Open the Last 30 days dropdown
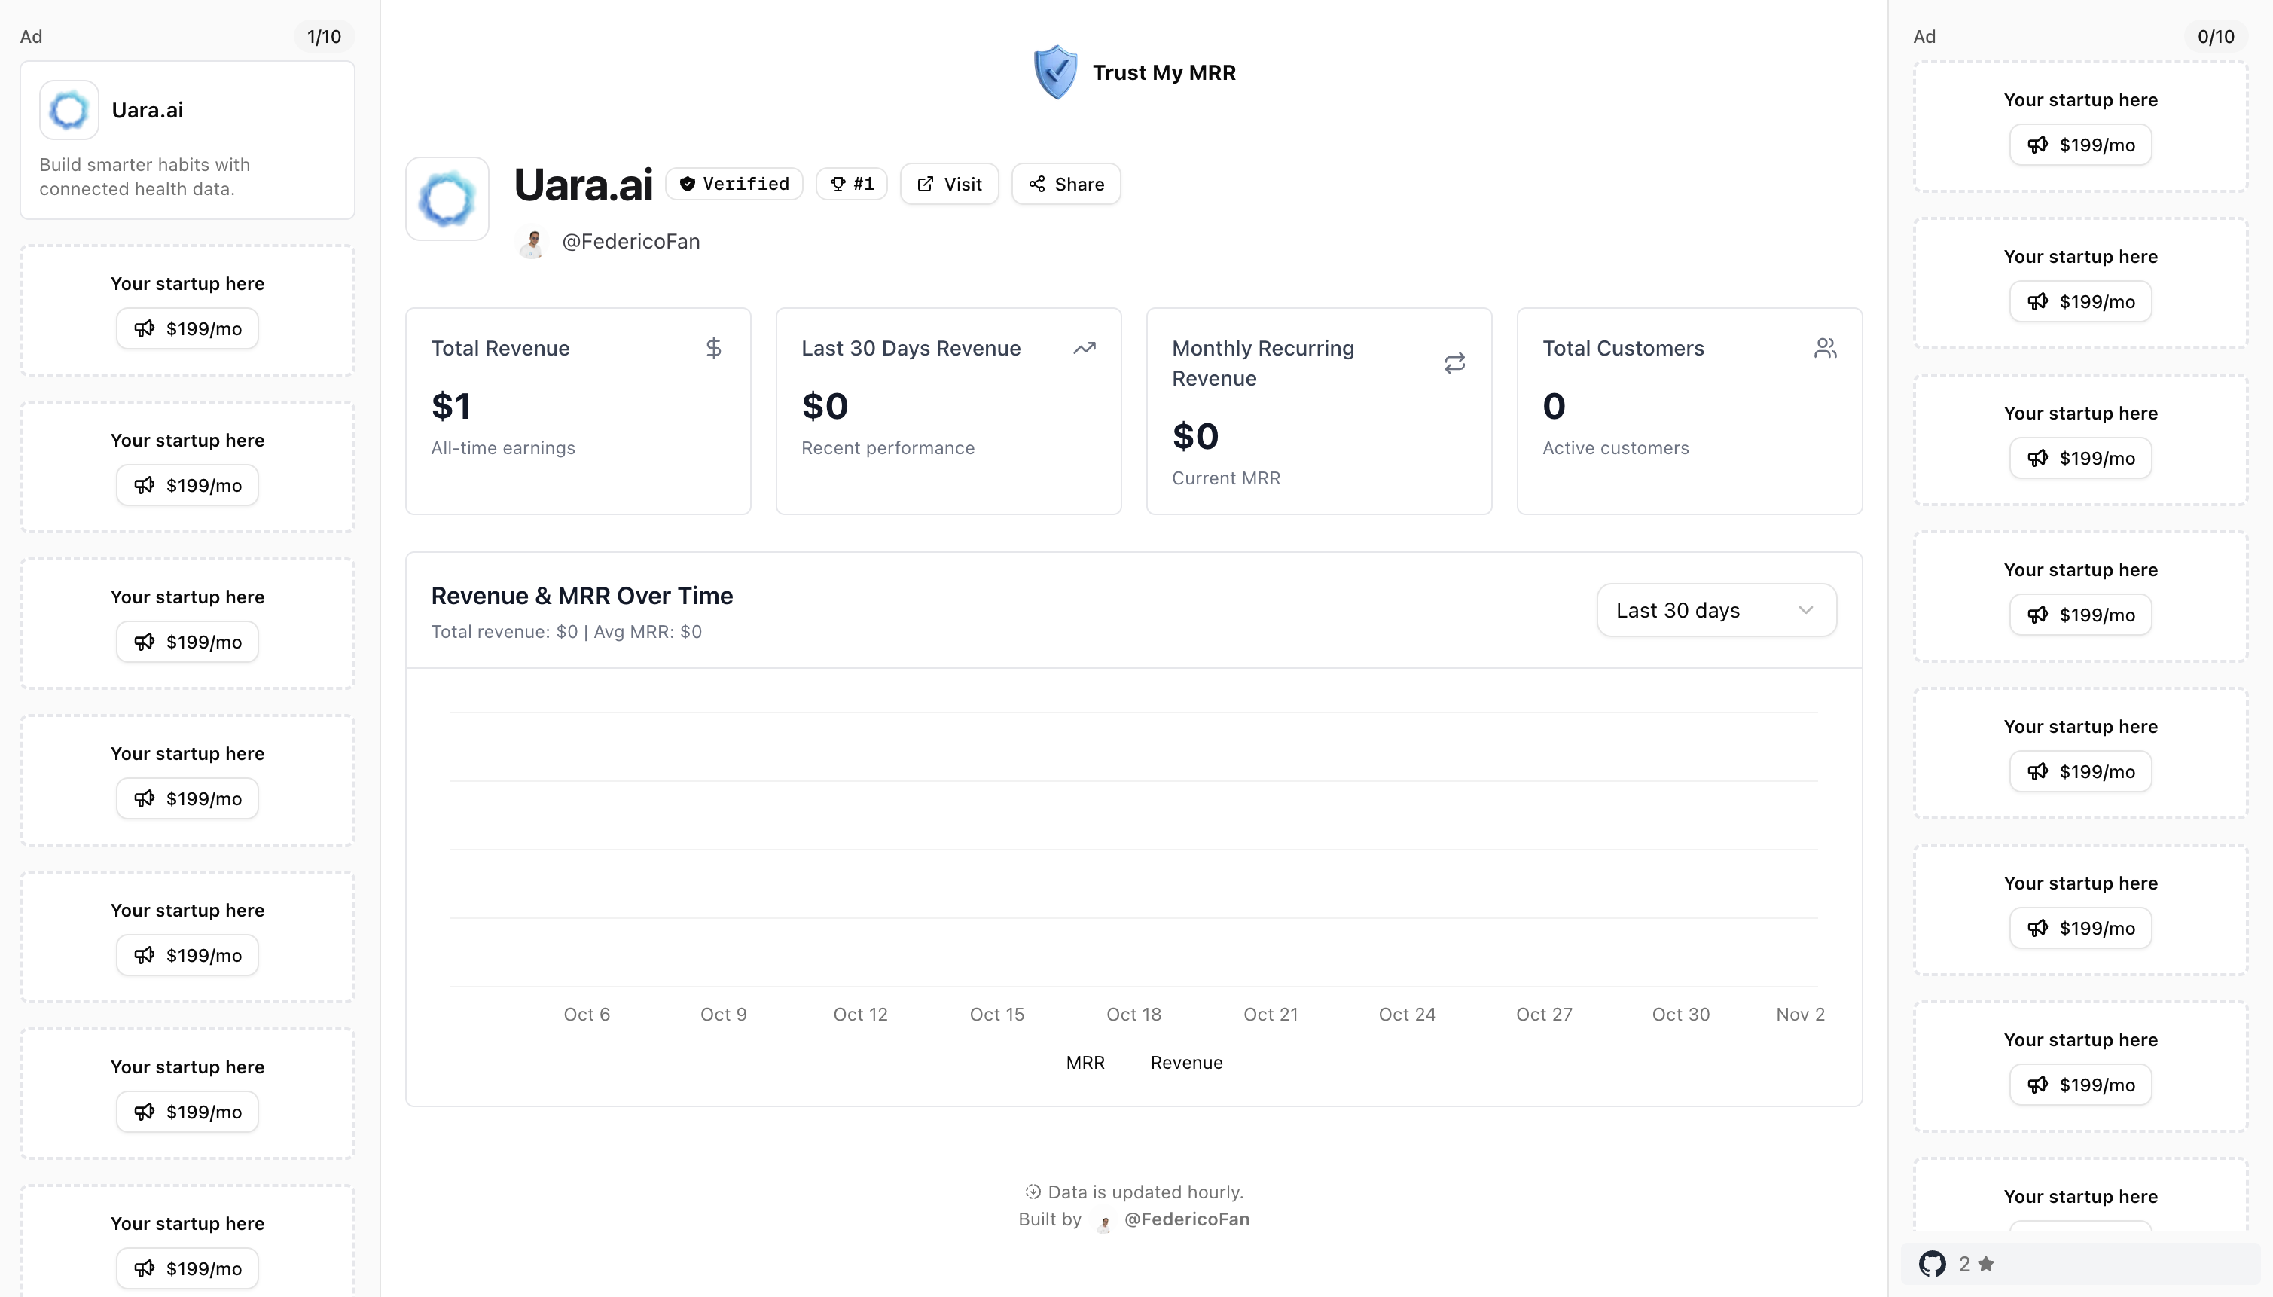Screen dimensions: 2273x1297 tap(1715, 610)
